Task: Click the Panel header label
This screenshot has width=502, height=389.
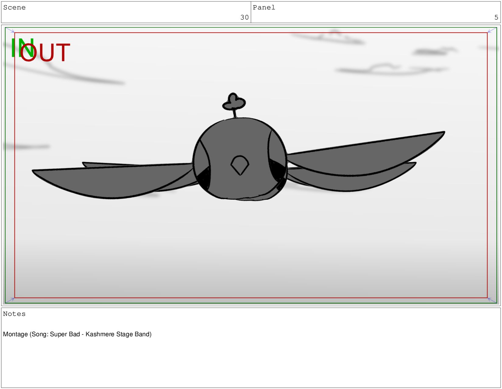Action: pos(264,8)
